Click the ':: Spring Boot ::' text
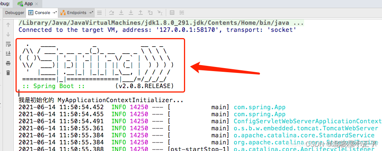This screenshot has width=382, height=151. click(53, 86)
